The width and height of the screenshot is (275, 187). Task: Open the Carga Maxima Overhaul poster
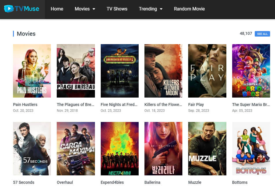tap(76, 149)
